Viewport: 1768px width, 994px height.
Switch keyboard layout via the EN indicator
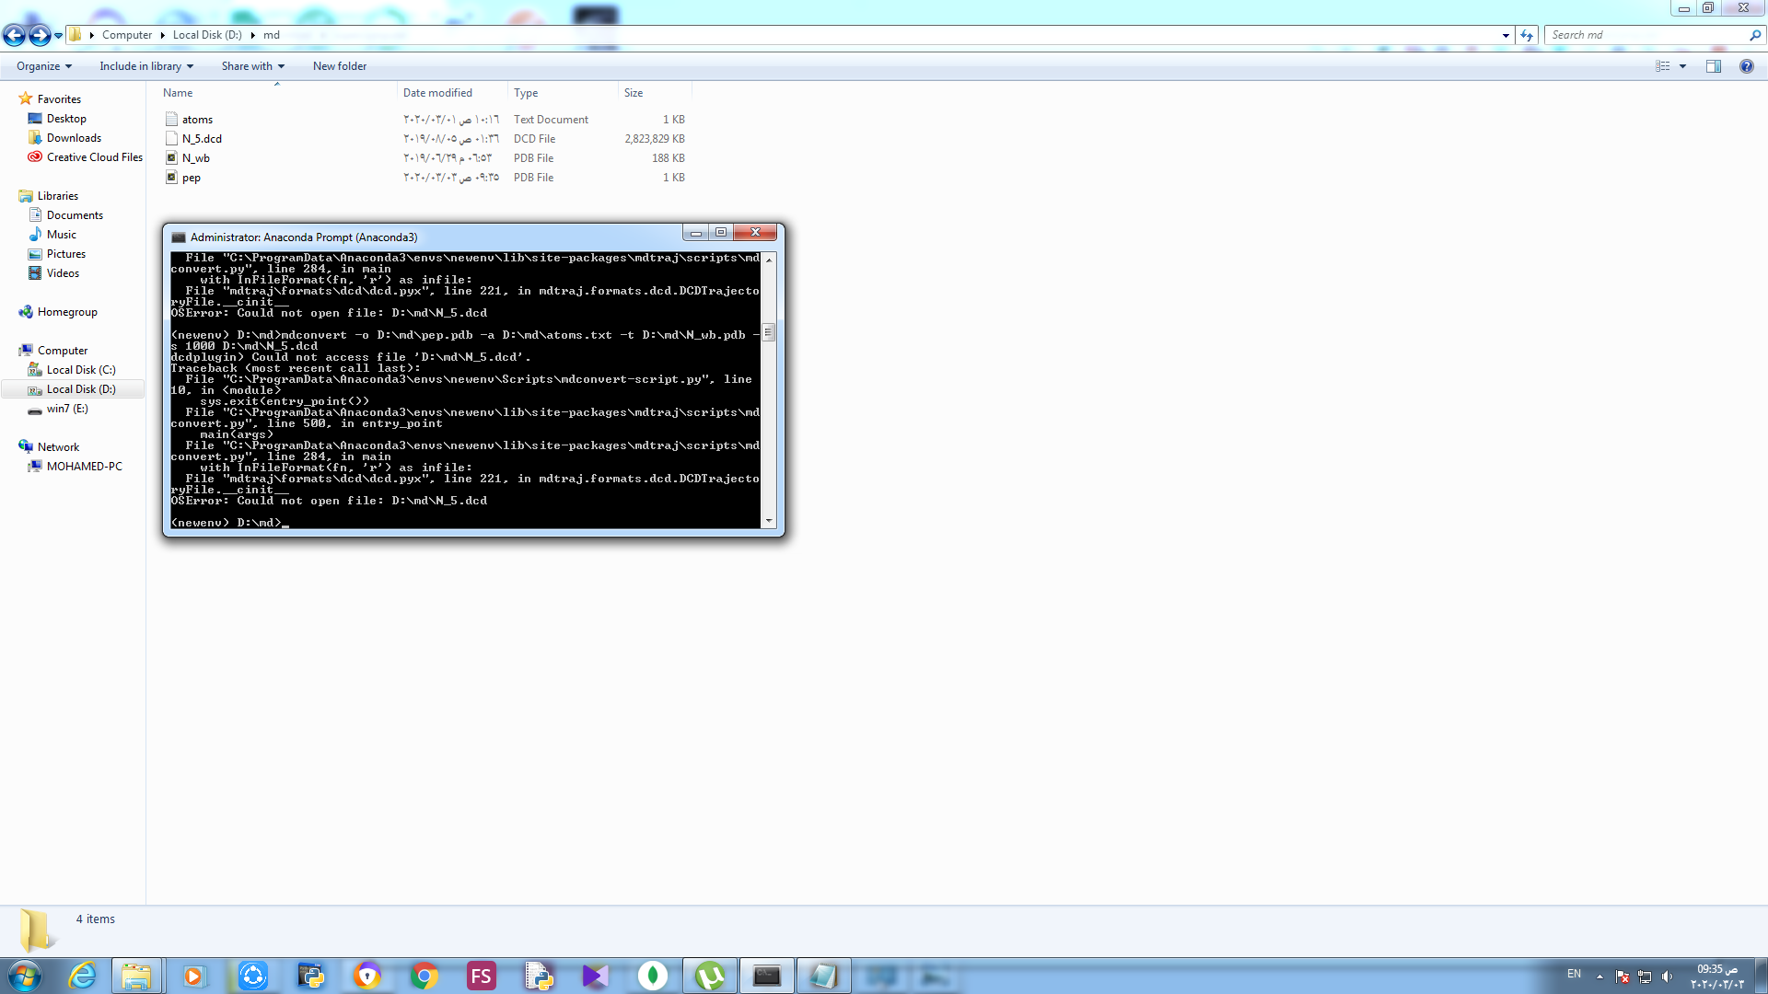click(x=1575, y=975)
